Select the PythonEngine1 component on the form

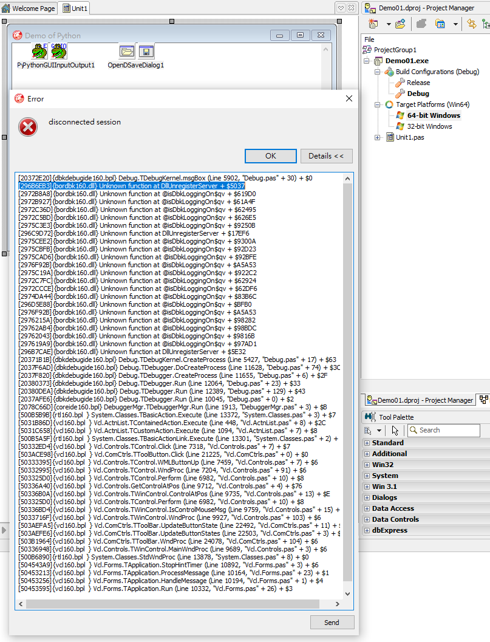click(39, 52)
